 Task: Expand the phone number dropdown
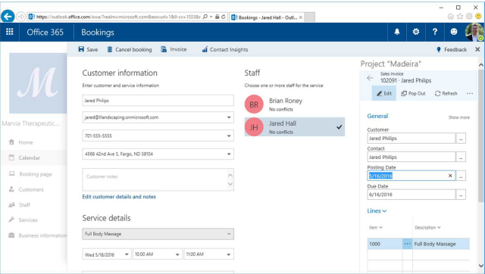point(229,136)
